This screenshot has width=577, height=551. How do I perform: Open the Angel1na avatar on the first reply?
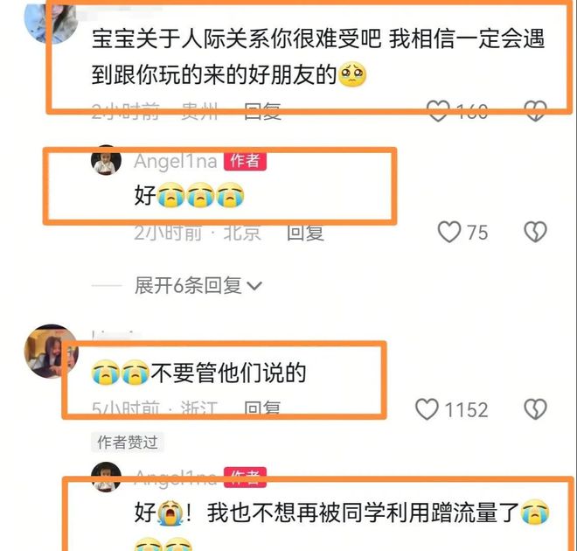coord(106,160)
